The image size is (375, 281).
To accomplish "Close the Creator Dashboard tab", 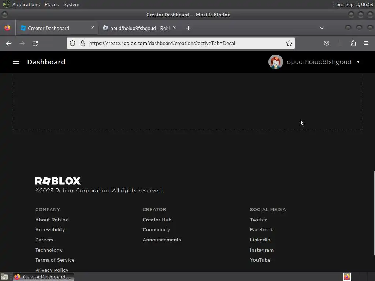I will pyautogui.click(x=92, y=28).
